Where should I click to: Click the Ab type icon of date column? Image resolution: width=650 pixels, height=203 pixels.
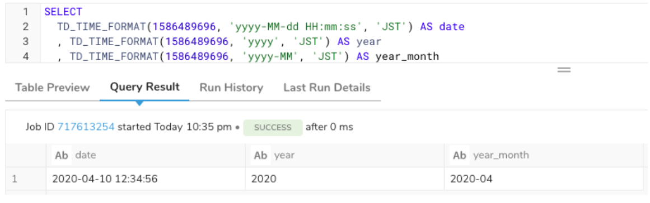pos(62,156)
